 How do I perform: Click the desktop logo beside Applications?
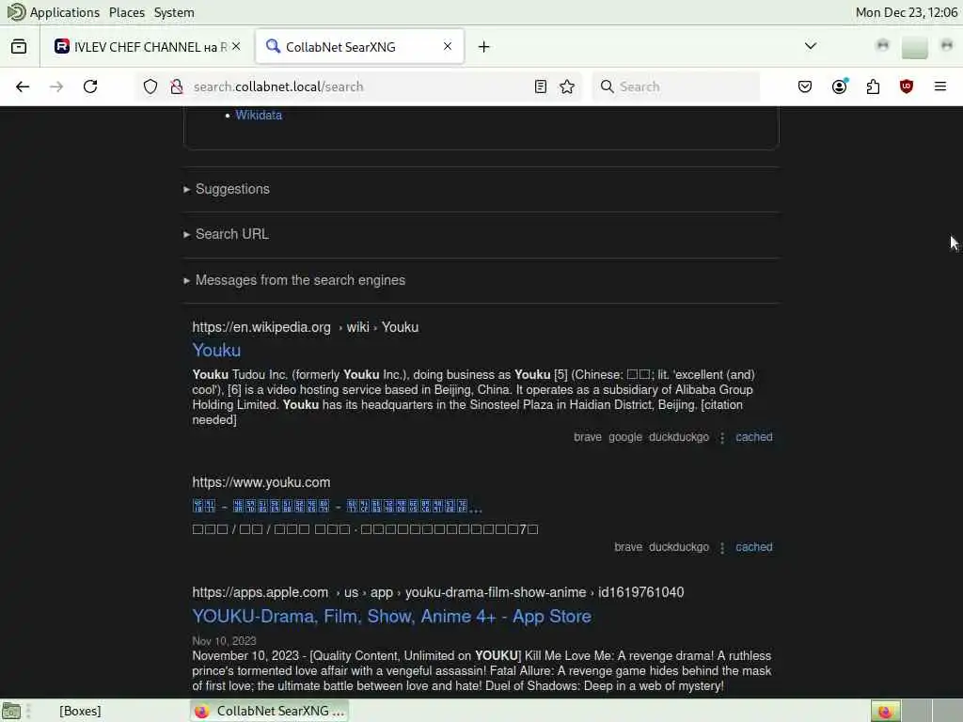tap(15, 11)
